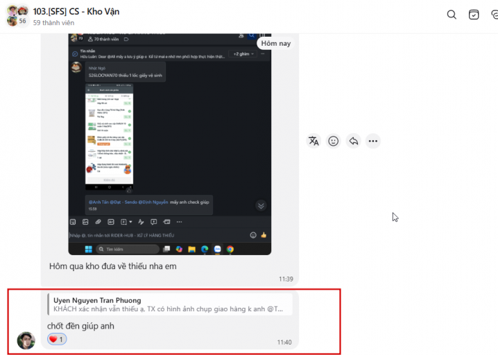
Task: Add an emoji reaction via smiley icon
Action: pyautogui.click(x=333, y=141)
